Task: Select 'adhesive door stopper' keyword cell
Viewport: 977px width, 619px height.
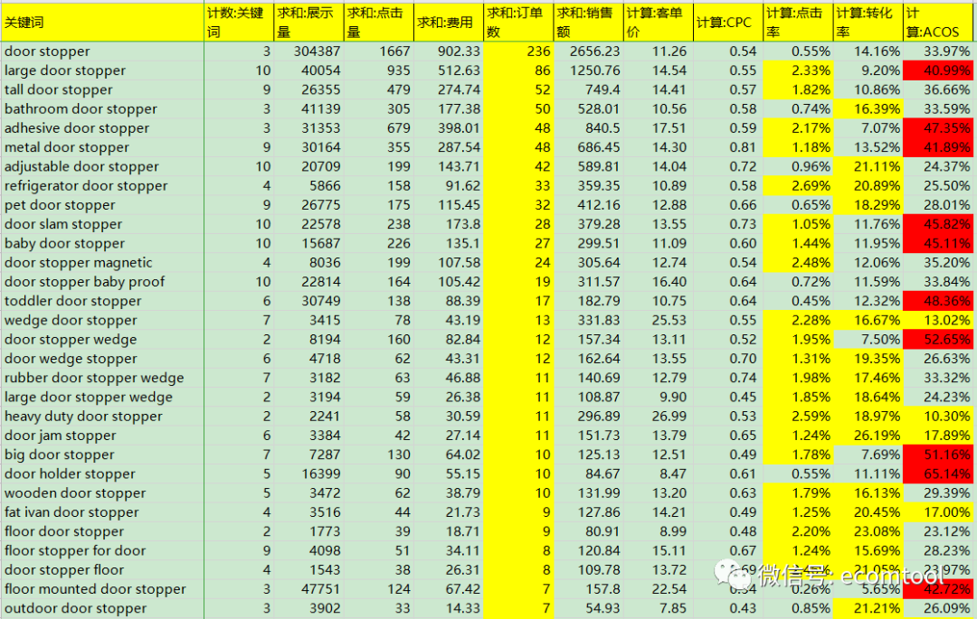Action: tap(102, 128)
